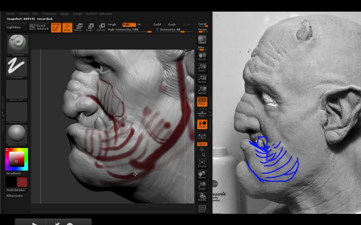Adjust the Draw size slider
Screen dimensions: 361x225
(202, 30)
